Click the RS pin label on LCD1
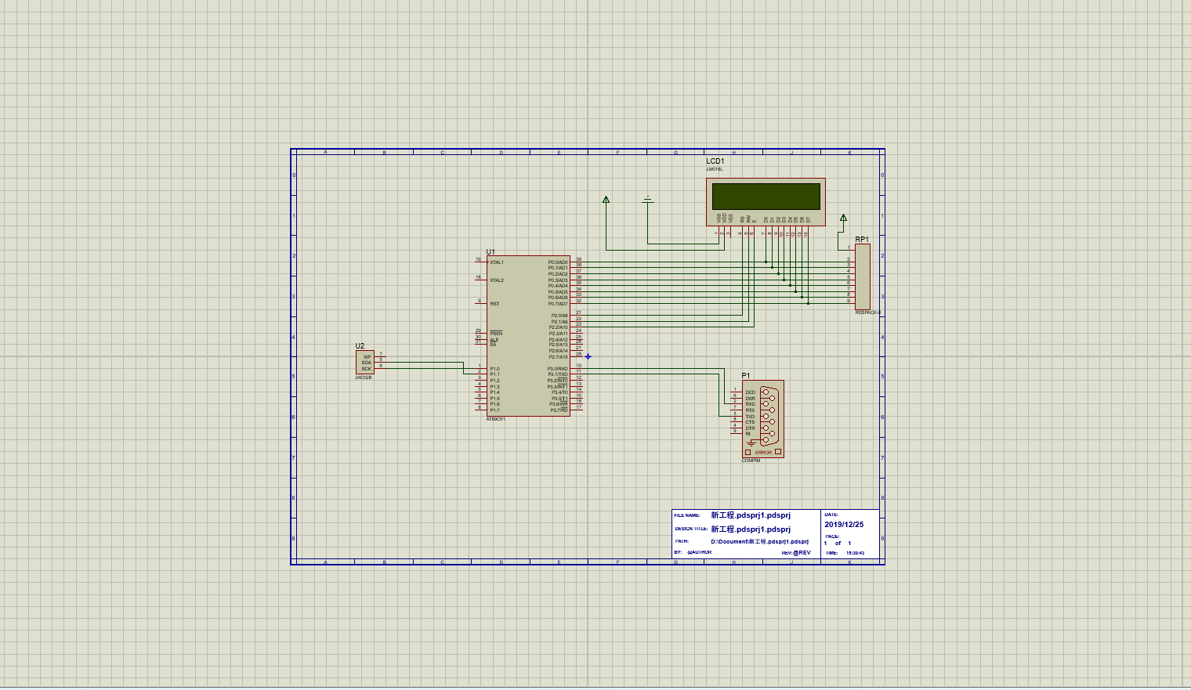The width and height of the screenshot is (1191, 690). pyautogui.click(x=742, y=219)
